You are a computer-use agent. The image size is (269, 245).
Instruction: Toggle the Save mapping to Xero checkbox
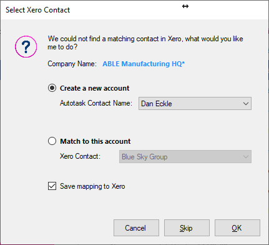[x=52, y=186]
